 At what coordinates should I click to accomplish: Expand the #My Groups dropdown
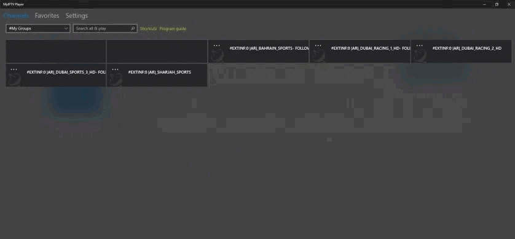(38, 28)
